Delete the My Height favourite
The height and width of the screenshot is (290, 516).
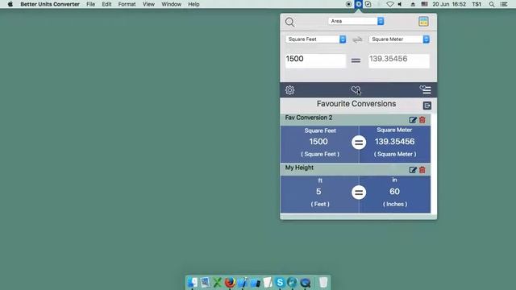(x=422, y=170)
